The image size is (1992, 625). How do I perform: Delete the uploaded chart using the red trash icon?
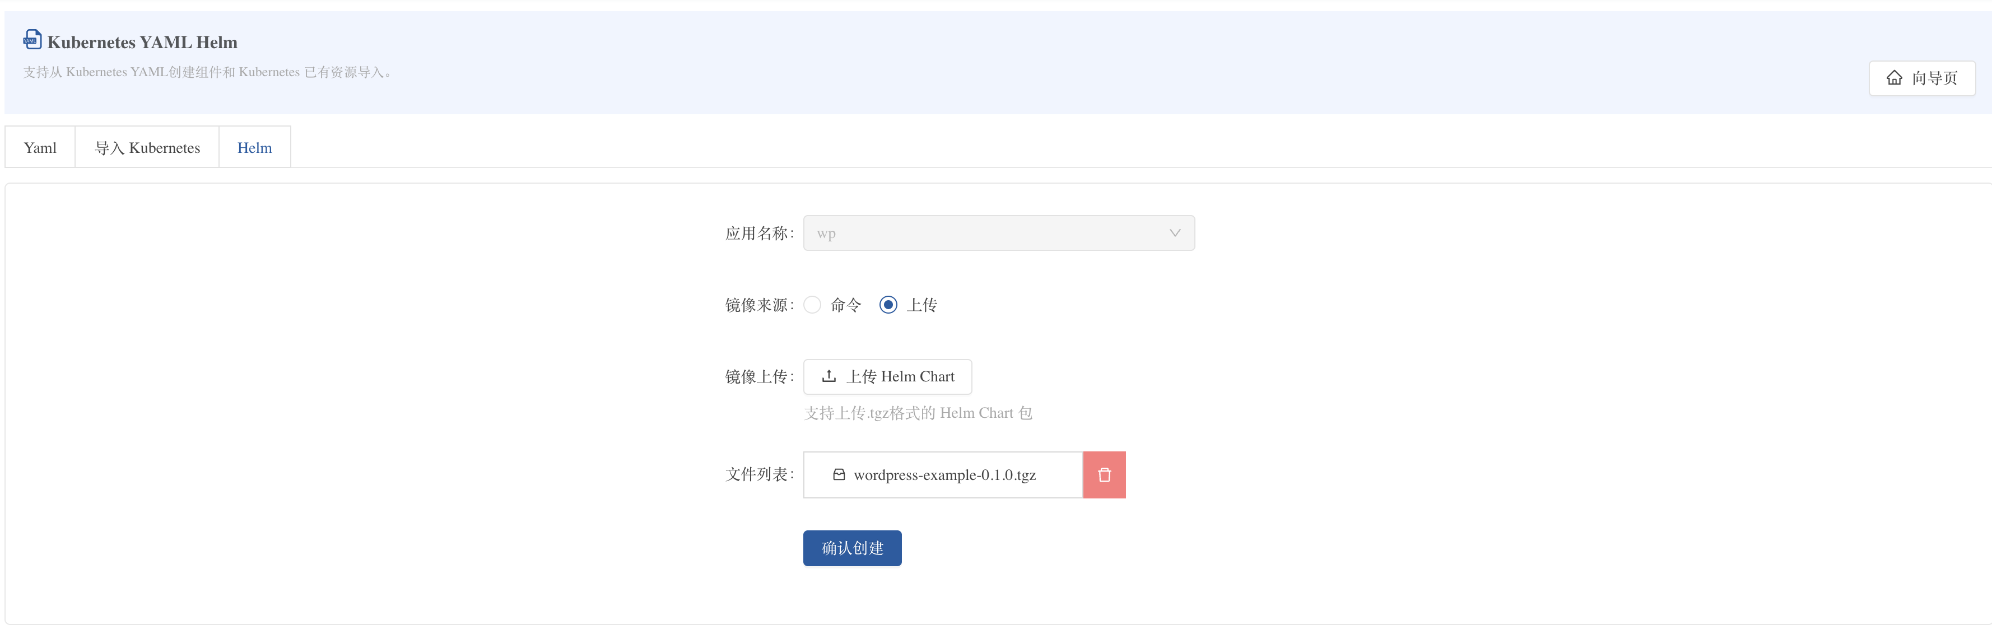[1104, 474]
